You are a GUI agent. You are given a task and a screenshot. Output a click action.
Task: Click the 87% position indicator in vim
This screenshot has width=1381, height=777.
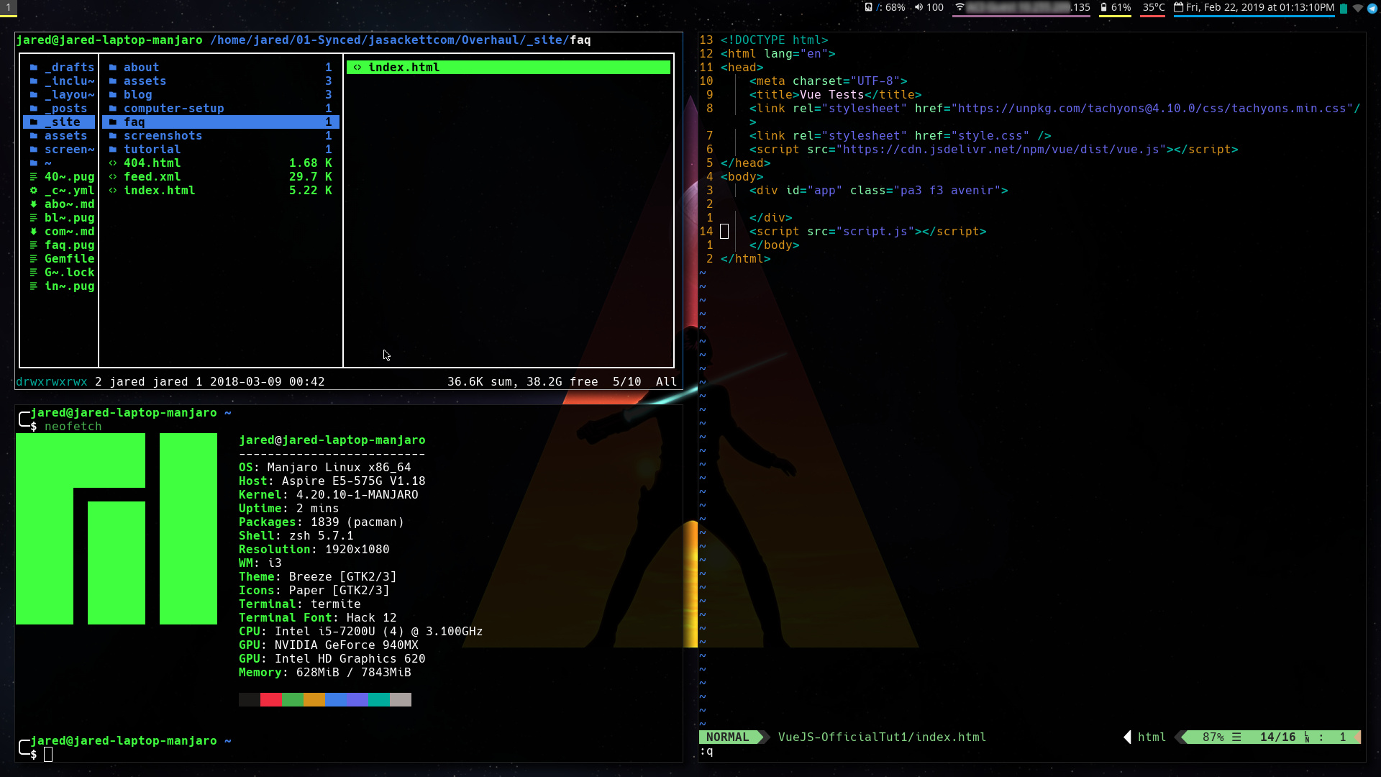pos(1213,737)
